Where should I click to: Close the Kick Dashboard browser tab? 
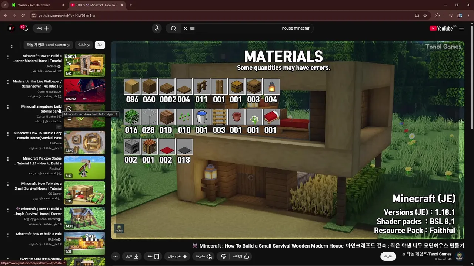(63, 5)
